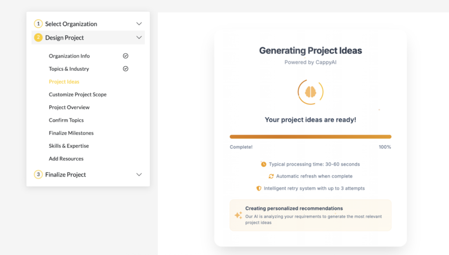Click the Creating personalized recommendations banner

310,215
